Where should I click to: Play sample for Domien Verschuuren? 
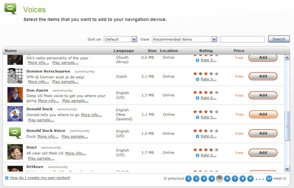[65, 82]
